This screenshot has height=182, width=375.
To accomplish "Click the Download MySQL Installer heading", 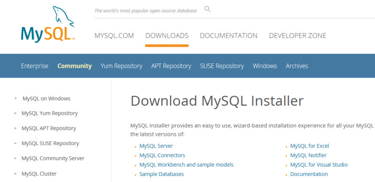I will click(217, 101).
